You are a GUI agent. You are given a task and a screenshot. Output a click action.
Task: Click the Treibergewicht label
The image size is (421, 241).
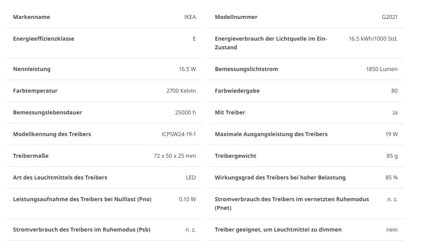236,156
